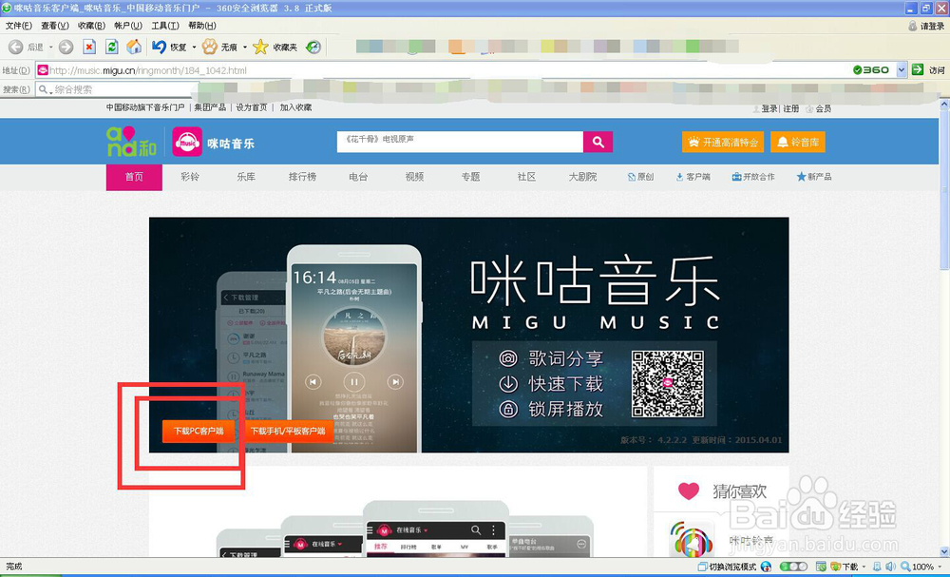Open the 帮助(H) menu

pyautogui.click(x=201, y=26)
